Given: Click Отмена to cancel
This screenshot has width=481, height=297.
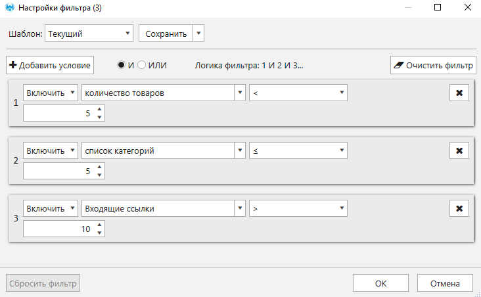Looking at the screenshot, I should point(445,283).
